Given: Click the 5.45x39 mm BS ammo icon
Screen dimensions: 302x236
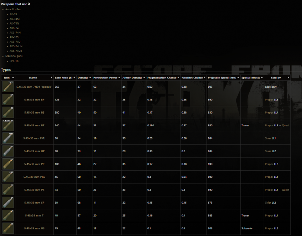Looking at the screenshot, I should 8,112.
